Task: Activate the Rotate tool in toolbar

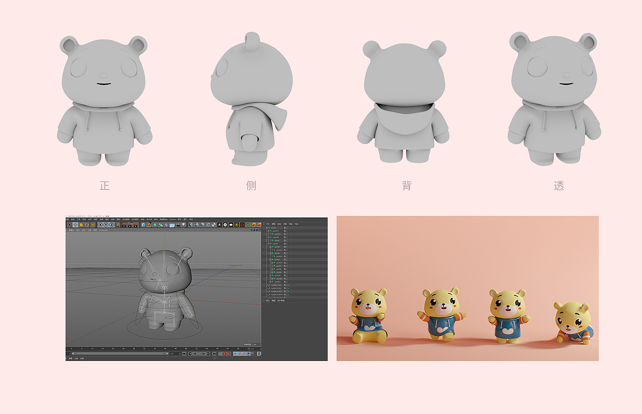Action: tap(87, 225)
